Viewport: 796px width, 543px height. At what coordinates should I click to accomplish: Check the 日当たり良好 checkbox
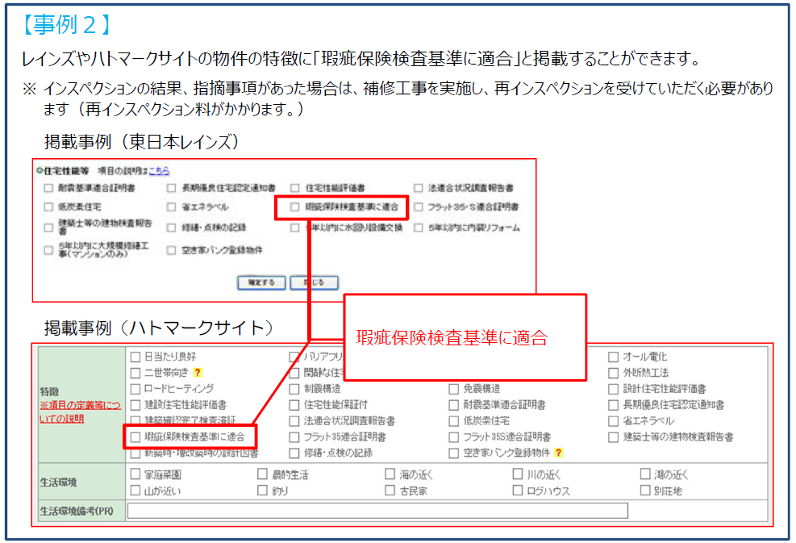pos(135,357)
